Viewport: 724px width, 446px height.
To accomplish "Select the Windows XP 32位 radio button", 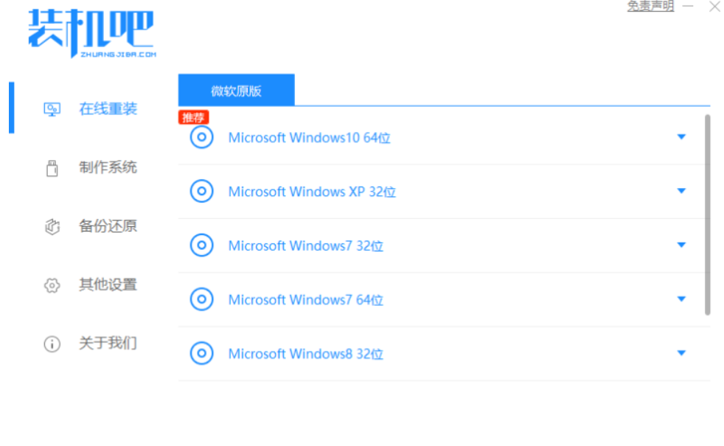I will (201, 192).
